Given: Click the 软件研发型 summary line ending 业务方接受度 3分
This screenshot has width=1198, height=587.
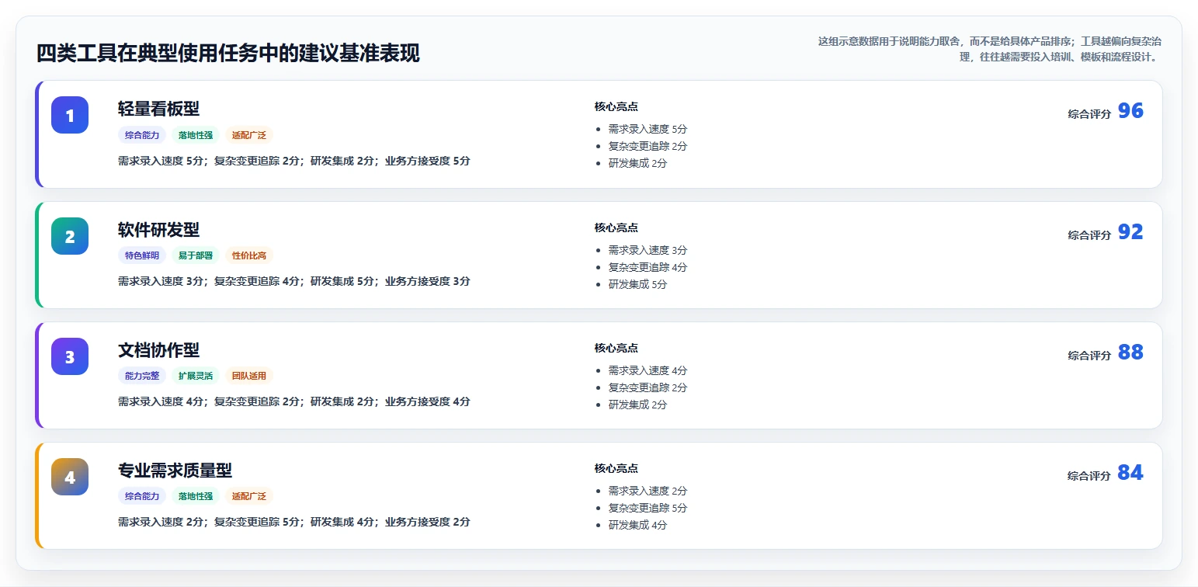Looking at the screenshot, I should click(x=294, y=281).
